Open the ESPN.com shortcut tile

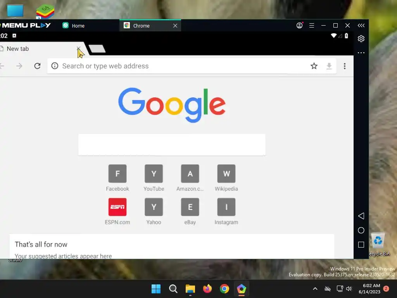(x=117, y=211)
